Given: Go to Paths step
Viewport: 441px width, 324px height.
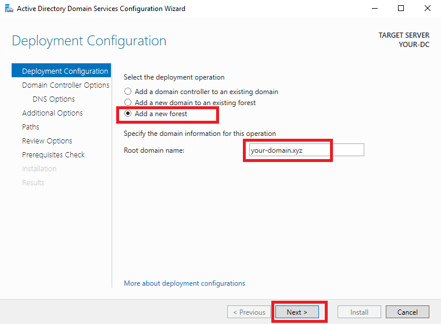Looking at the screenshot, I should 31,127.
